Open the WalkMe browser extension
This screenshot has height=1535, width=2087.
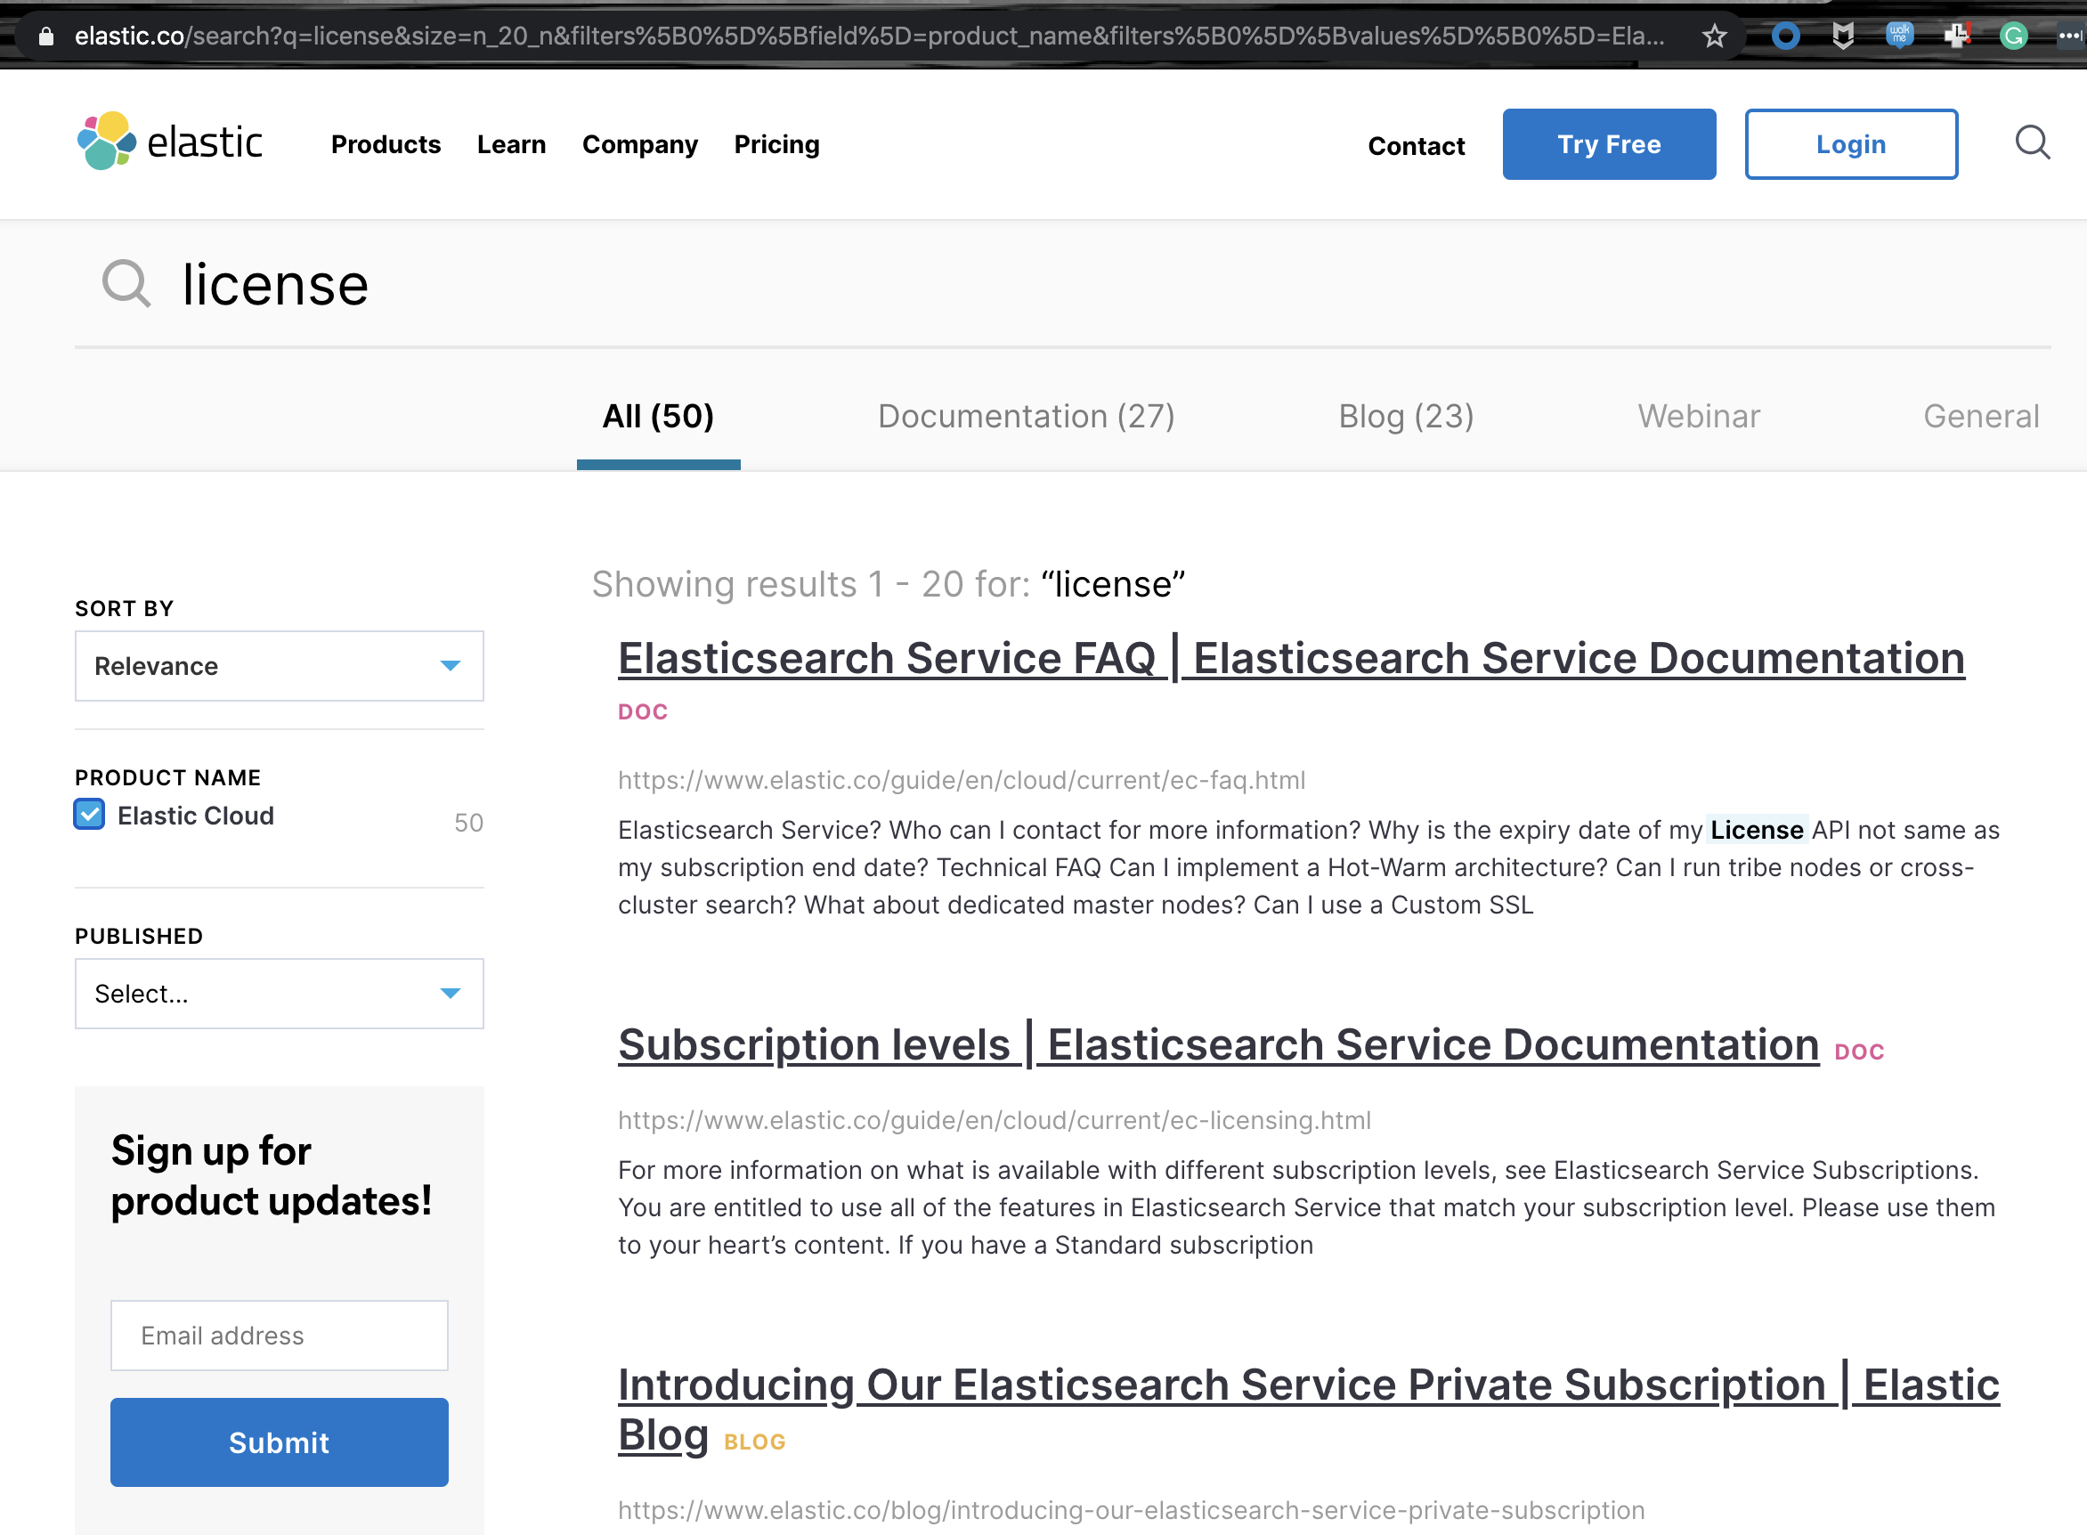[1898, 36]
